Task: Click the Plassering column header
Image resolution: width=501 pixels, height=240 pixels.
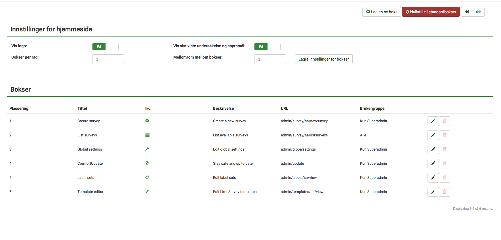Action: click(x=19, y=108)
